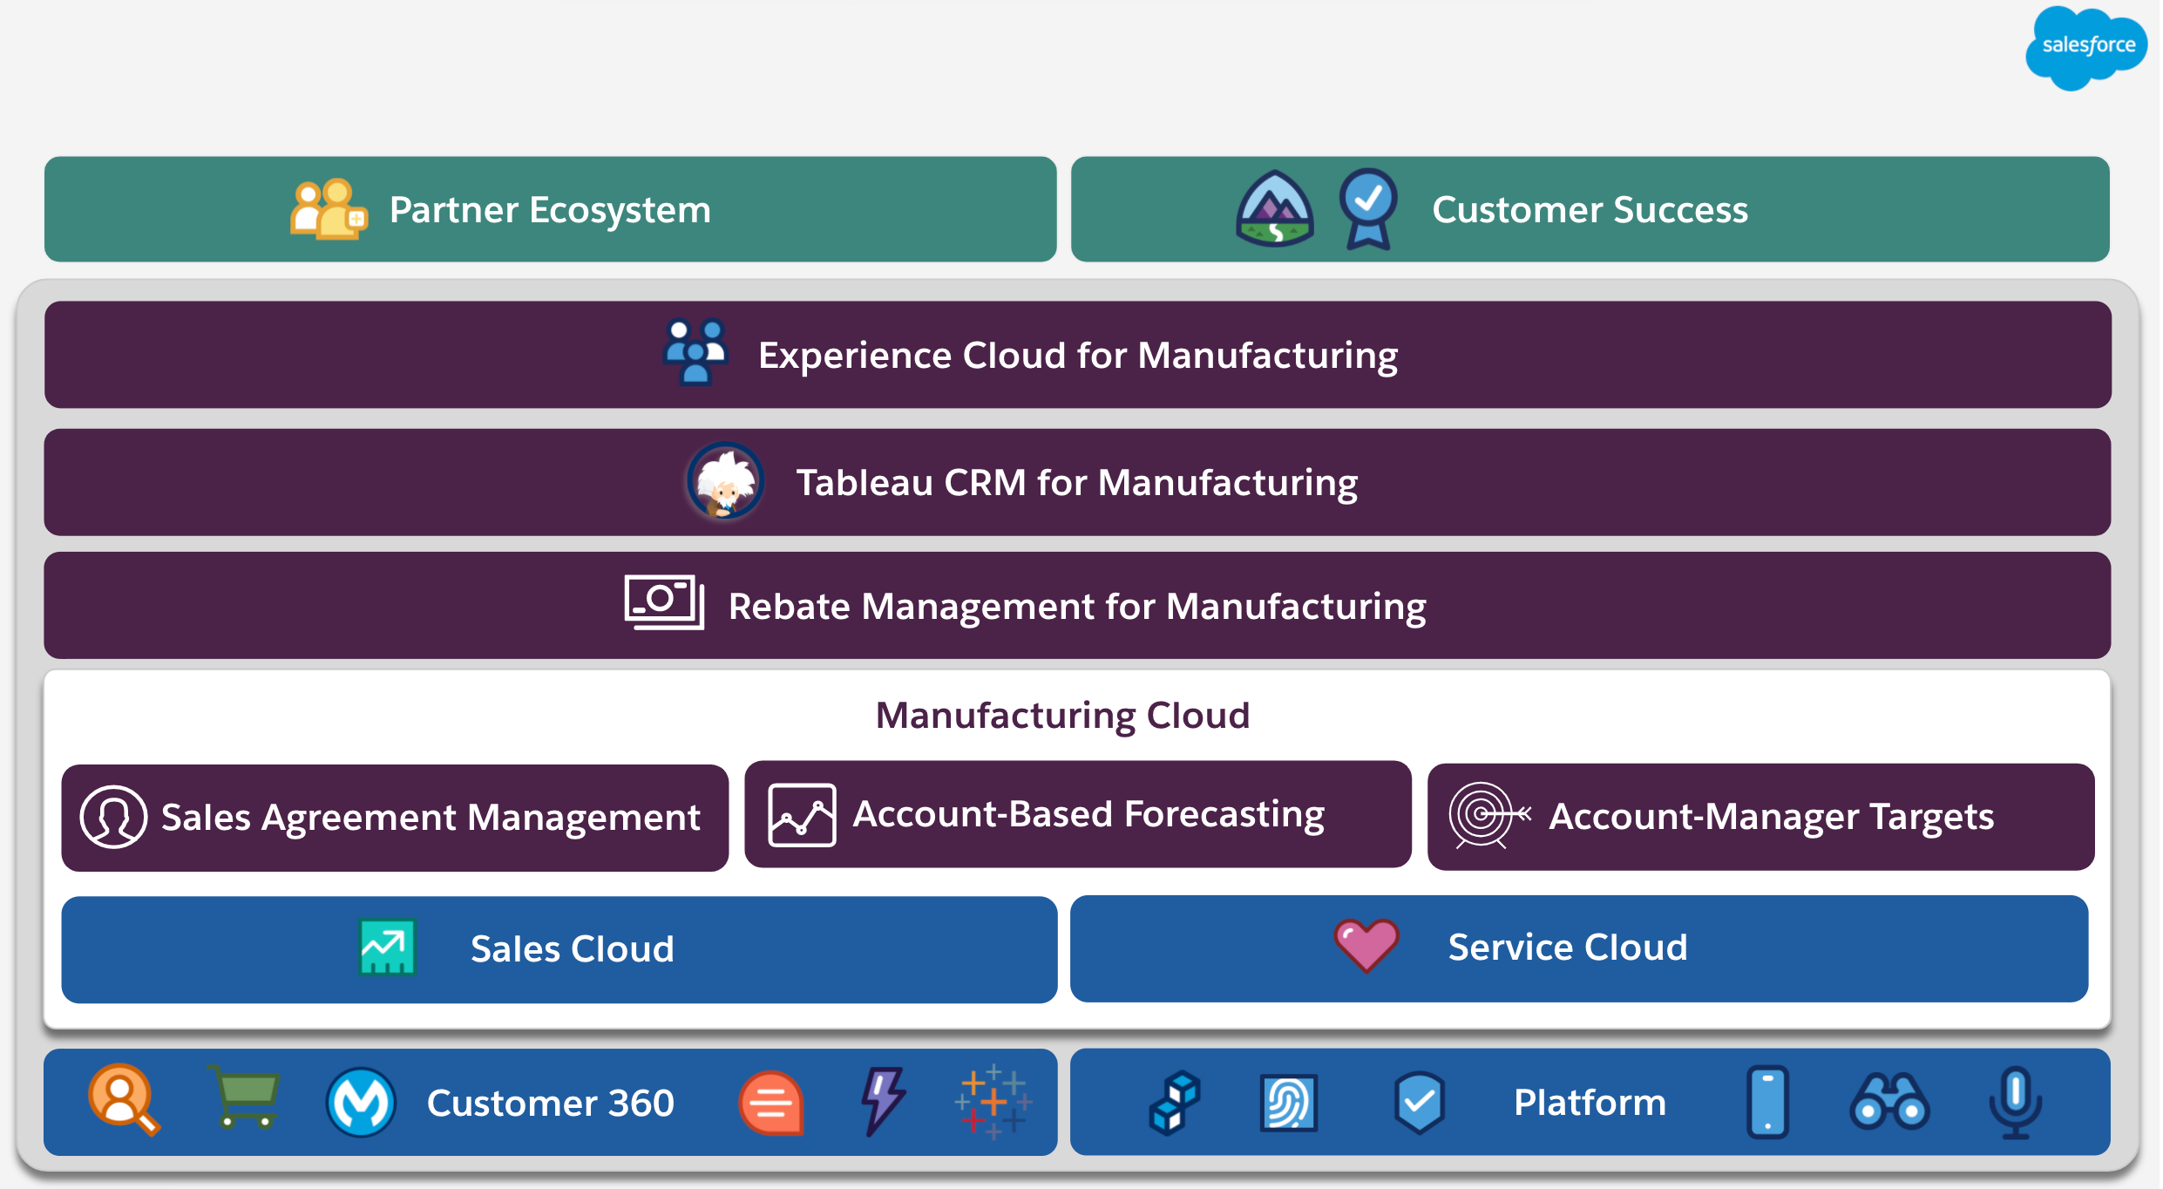Select Rebate Management for Manufacturing bar
This screenshot has height=1189, width=2163.
point(1077,606)
